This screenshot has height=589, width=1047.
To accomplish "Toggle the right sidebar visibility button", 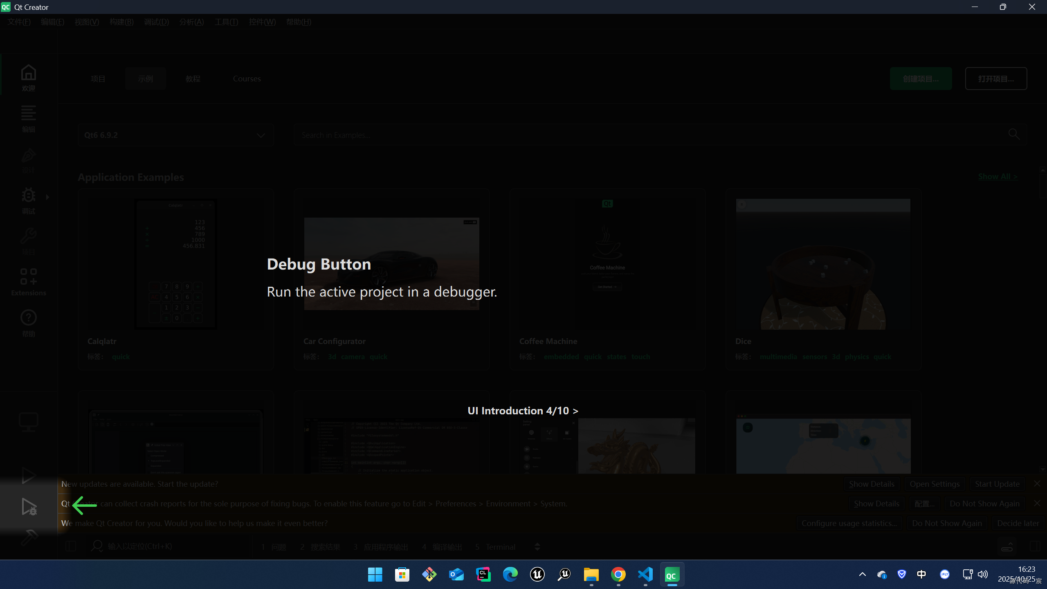I will (x=1035, y=546).
